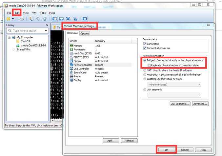Toggle the library sidebar view icon

[54, 19]
